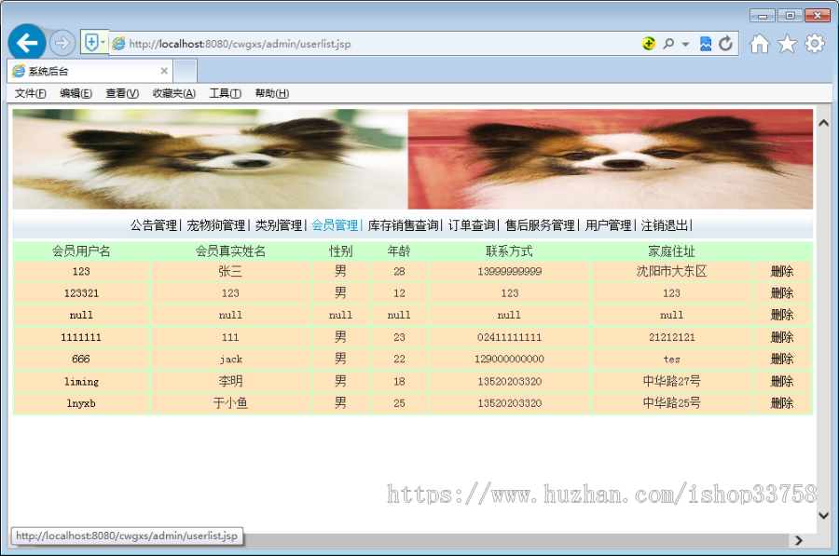
Task: Open the Home page icon
Action: pos(759,44)
